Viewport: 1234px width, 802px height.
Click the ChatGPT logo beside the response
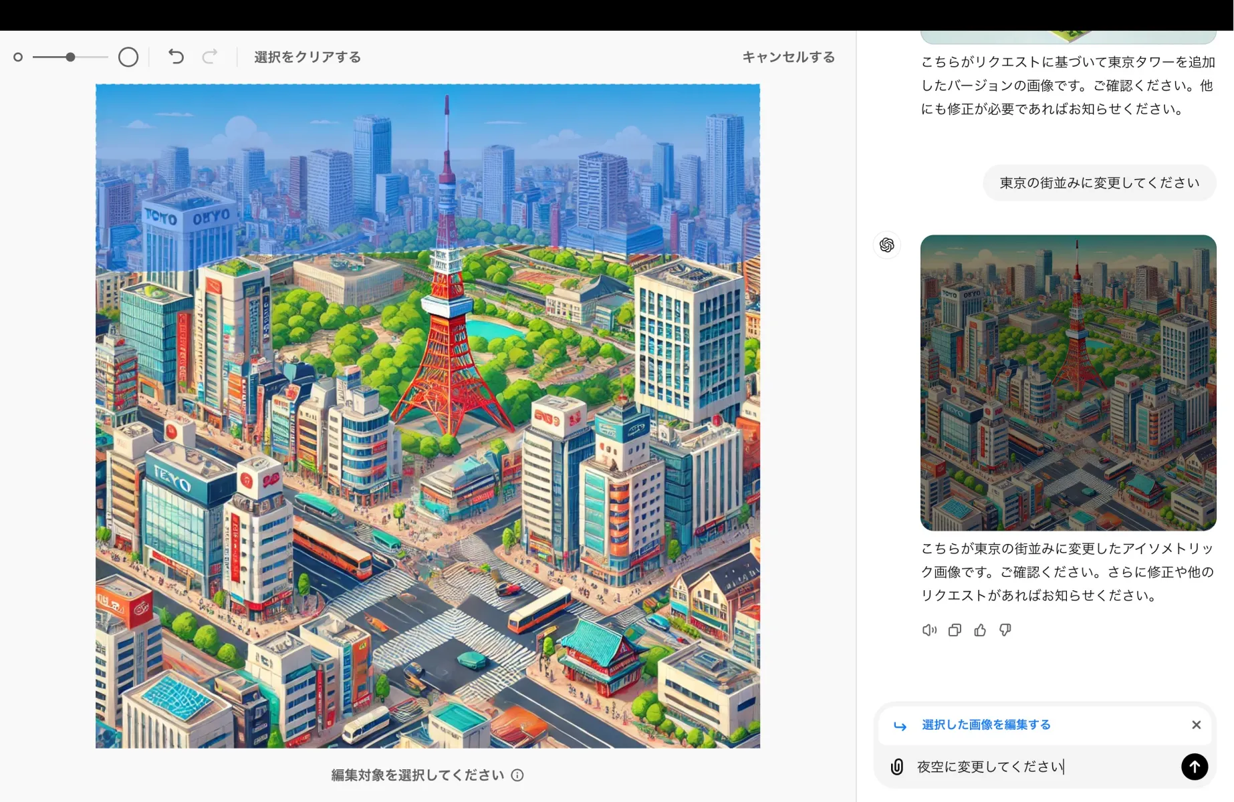(887, 245)
